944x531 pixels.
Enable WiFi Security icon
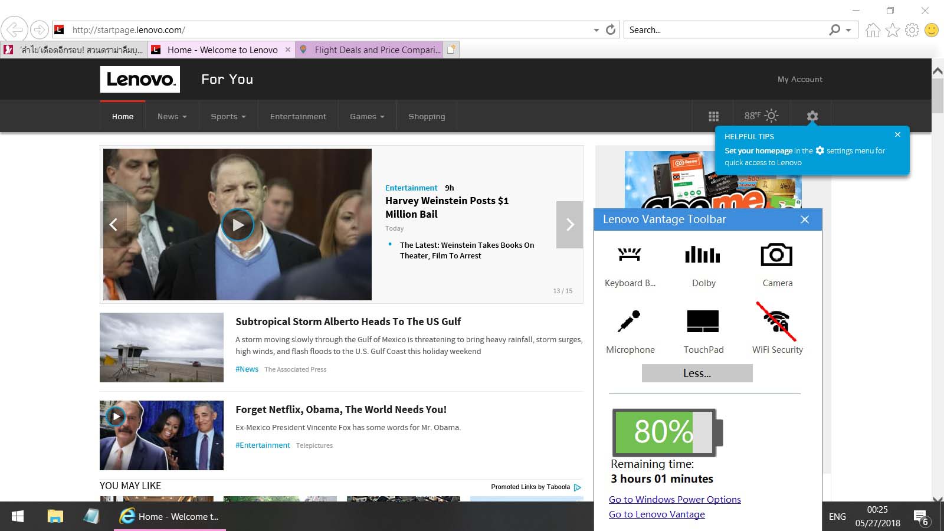776,321
